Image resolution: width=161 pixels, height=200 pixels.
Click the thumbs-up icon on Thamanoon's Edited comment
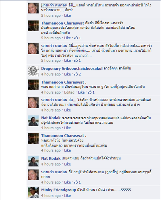[90, 92]
